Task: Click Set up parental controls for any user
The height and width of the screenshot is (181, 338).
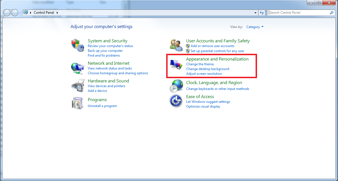Action: pyautogui.click(x=217, y=51)
